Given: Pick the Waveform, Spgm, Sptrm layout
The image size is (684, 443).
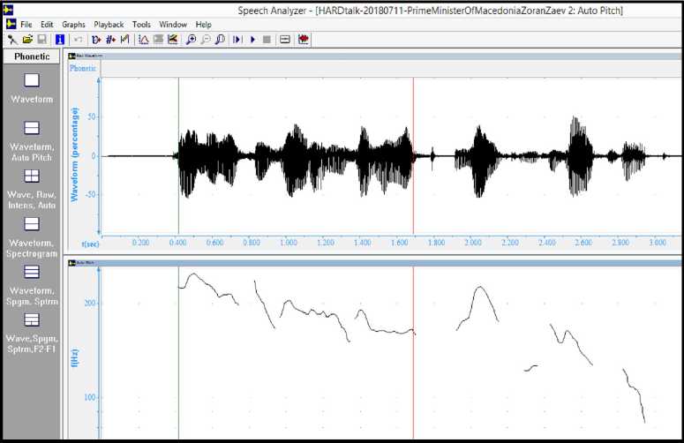Looking at the screenshot, I should [32, 272].
